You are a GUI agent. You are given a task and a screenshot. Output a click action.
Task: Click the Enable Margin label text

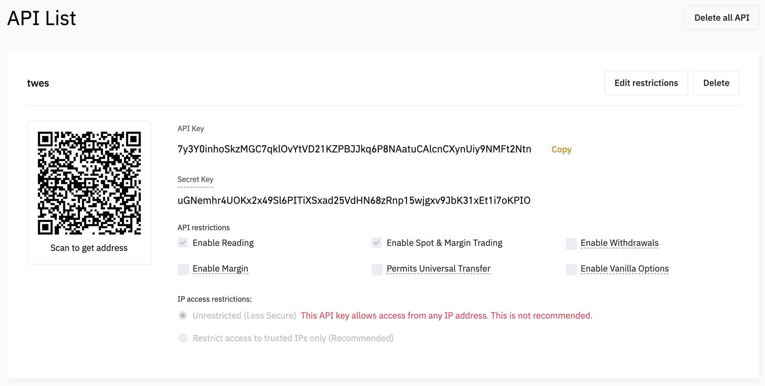coord(220,268)
